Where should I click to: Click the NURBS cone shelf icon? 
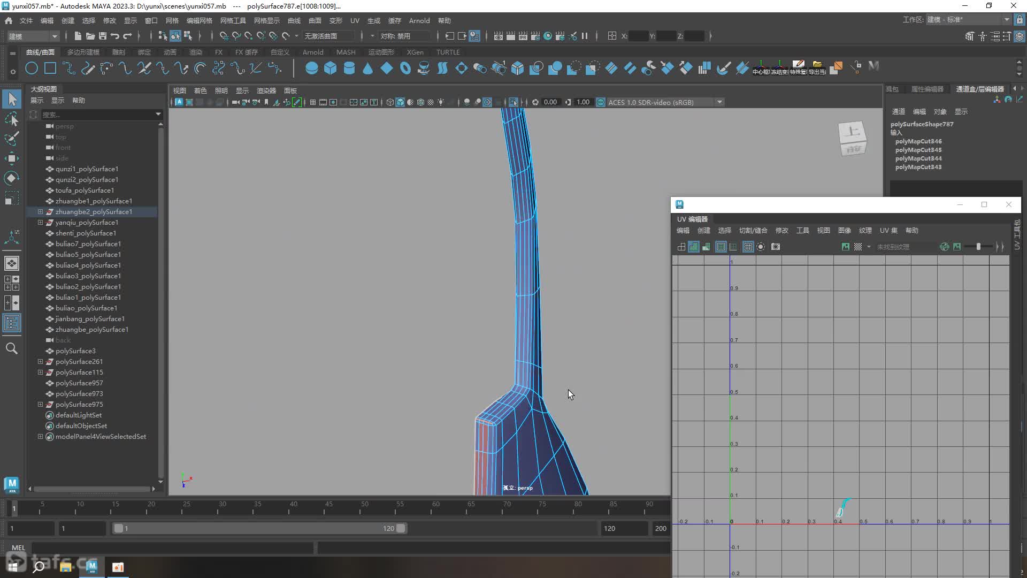(367, 69)
